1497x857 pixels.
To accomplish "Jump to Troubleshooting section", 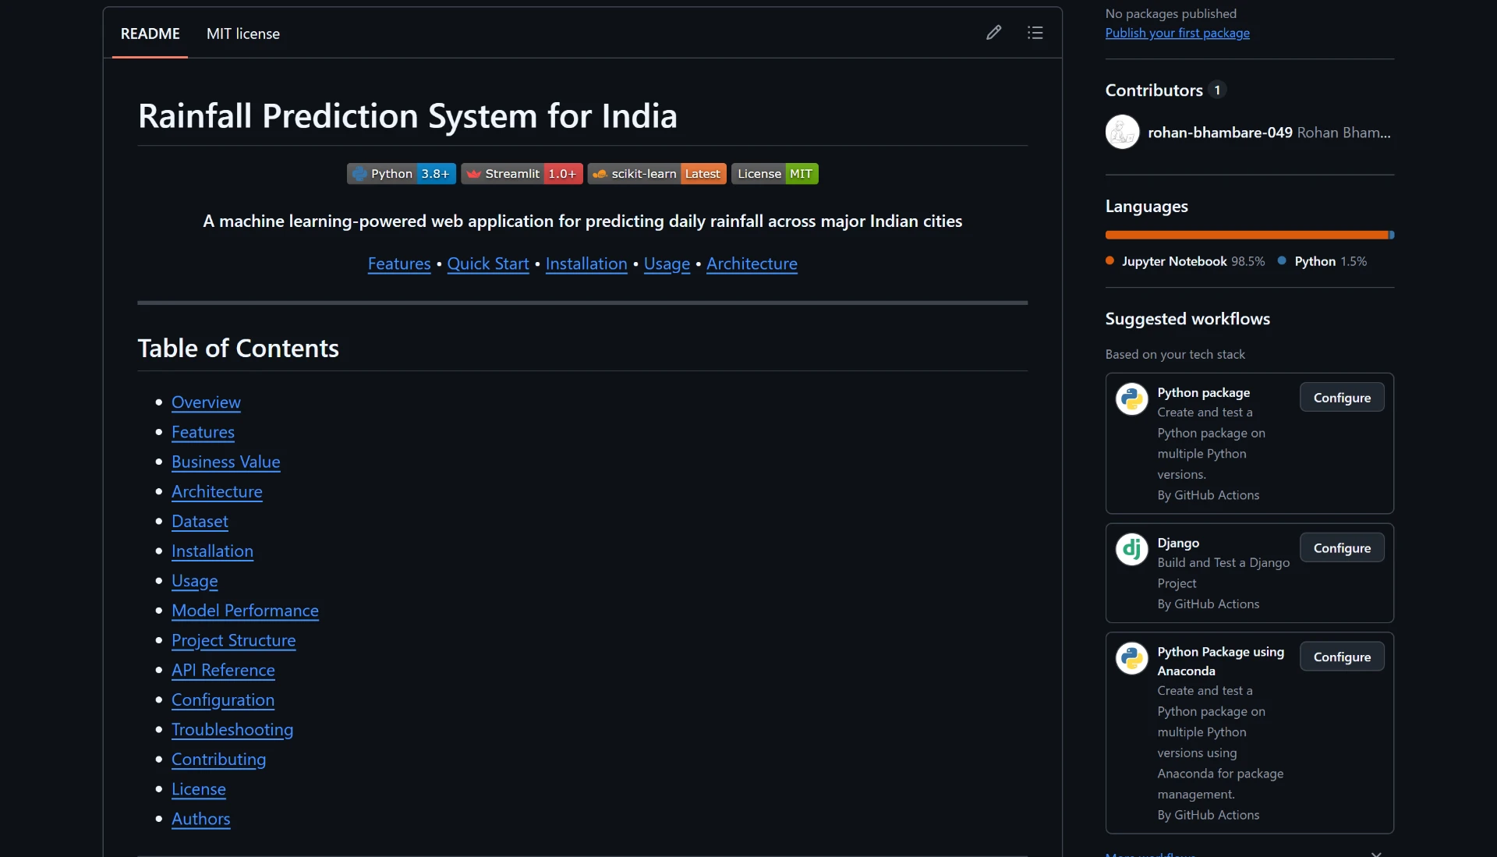I will pos(232,730).
